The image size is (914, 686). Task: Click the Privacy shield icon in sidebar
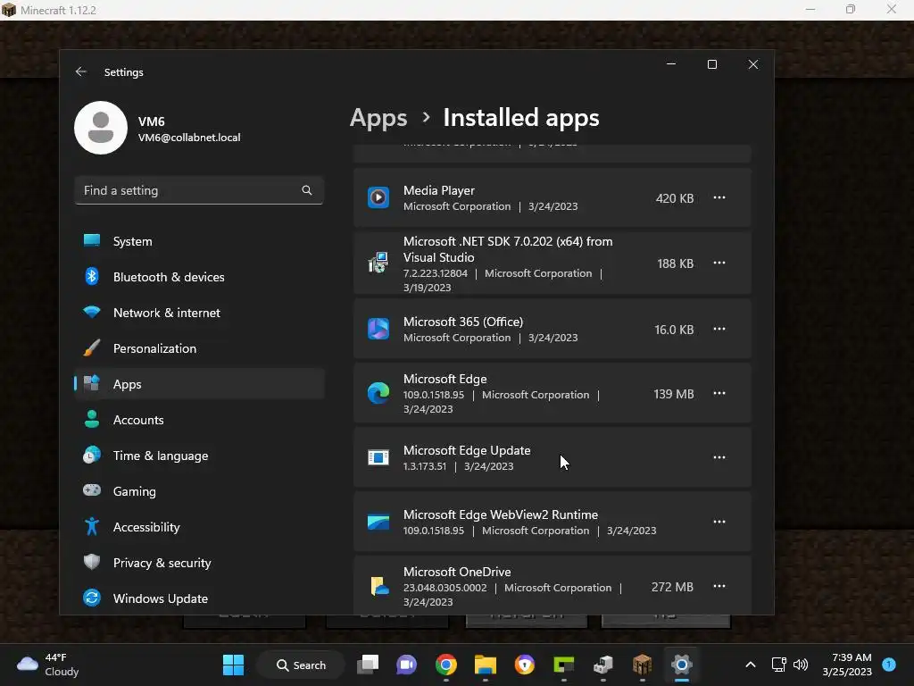(92, 562)
